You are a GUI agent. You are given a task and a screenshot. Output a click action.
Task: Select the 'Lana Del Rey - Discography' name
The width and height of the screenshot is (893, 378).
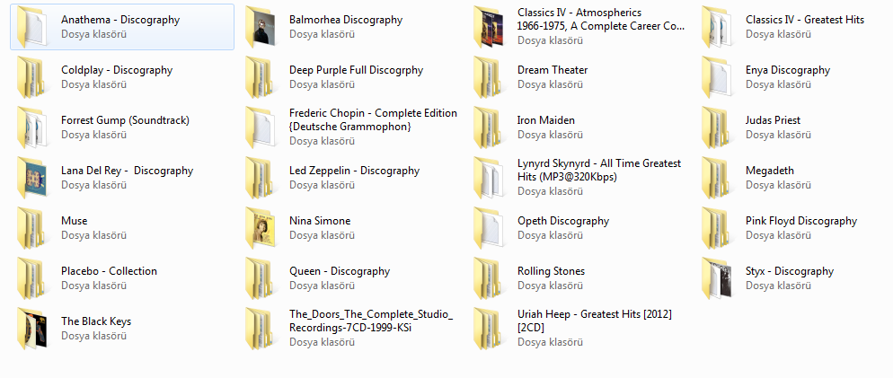(127, 171)
